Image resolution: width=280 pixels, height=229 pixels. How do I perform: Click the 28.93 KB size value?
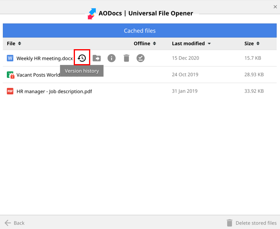tap(254, 75)
